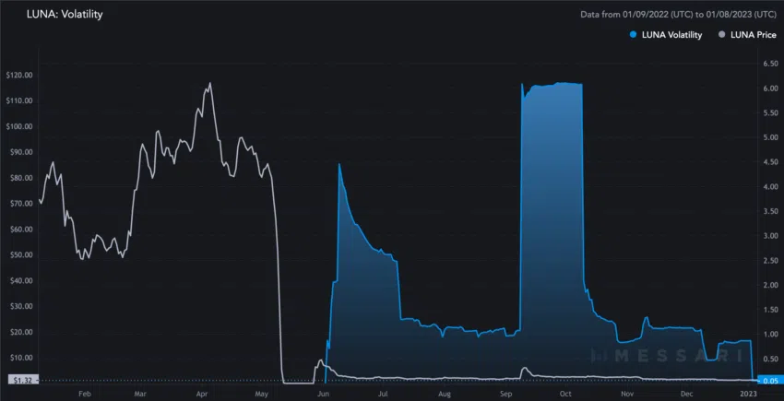
Task: Click the Jun month label on time axis
Action: pyautogui.click(x=324, y=394)
